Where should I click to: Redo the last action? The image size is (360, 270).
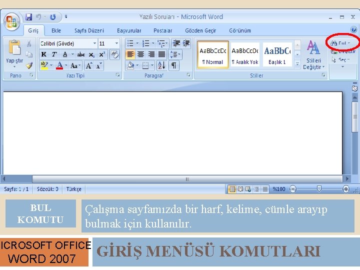click(53, 17)
